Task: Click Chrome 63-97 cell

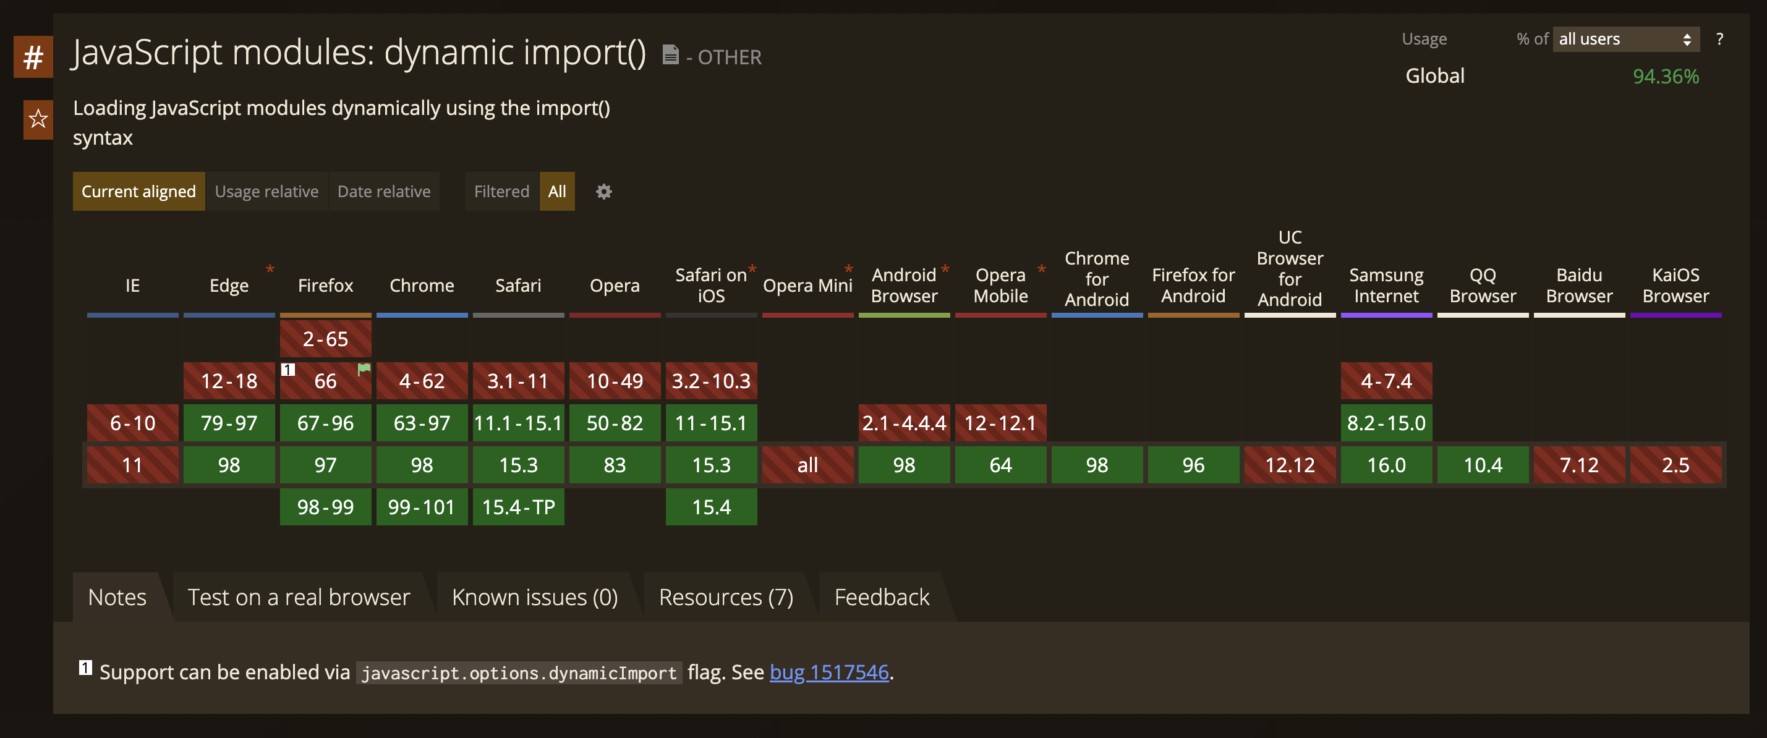Action: pyautogui.click(x=422, y=423)
